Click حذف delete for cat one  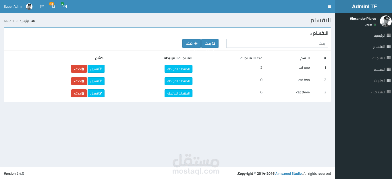pos(79,69)
